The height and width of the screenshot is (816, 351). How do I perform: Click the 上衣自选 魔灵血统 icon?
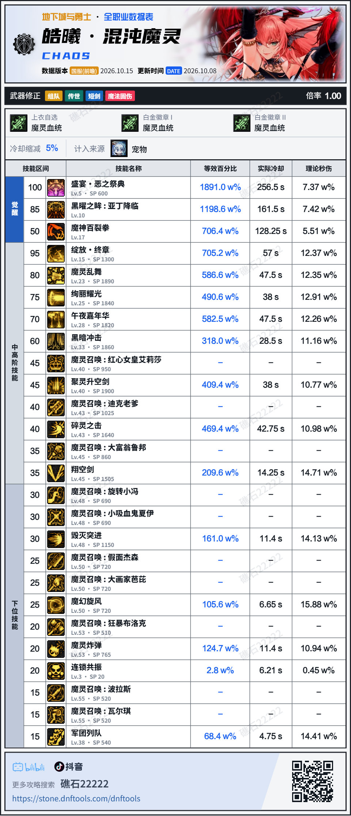tap(19, 123)
